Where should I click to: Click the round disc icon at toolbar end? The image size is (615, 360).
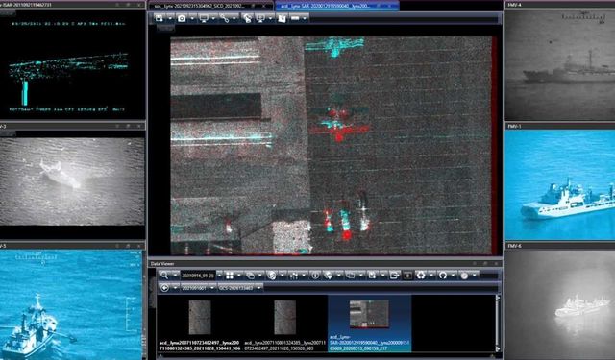click(x=464, y=276)
